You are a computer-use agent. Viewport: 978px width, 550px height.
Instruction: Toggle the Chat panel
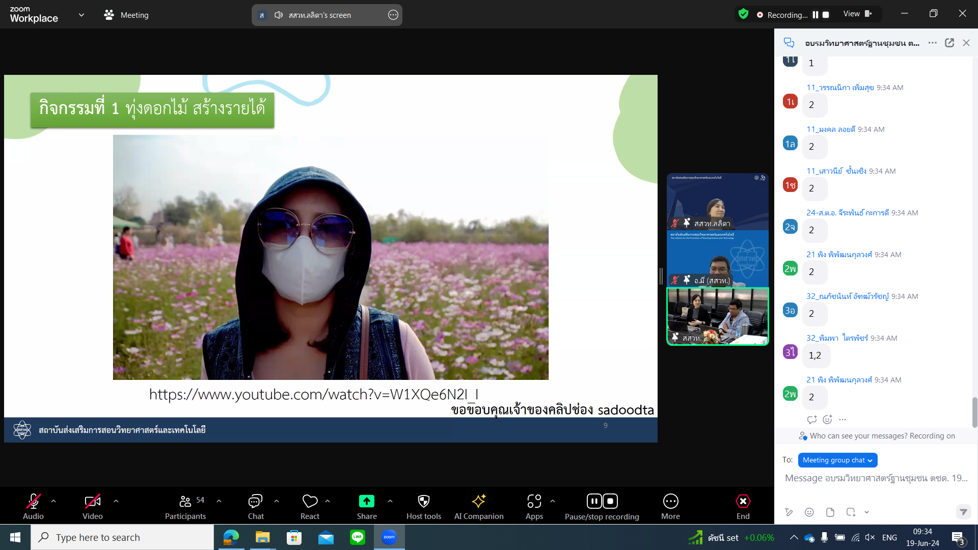tap(256, 506)
